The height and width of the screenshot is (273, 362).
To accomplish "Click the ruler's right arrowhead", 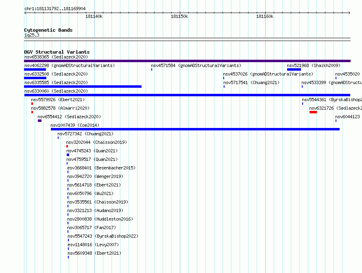I will [x=349, y=13].
